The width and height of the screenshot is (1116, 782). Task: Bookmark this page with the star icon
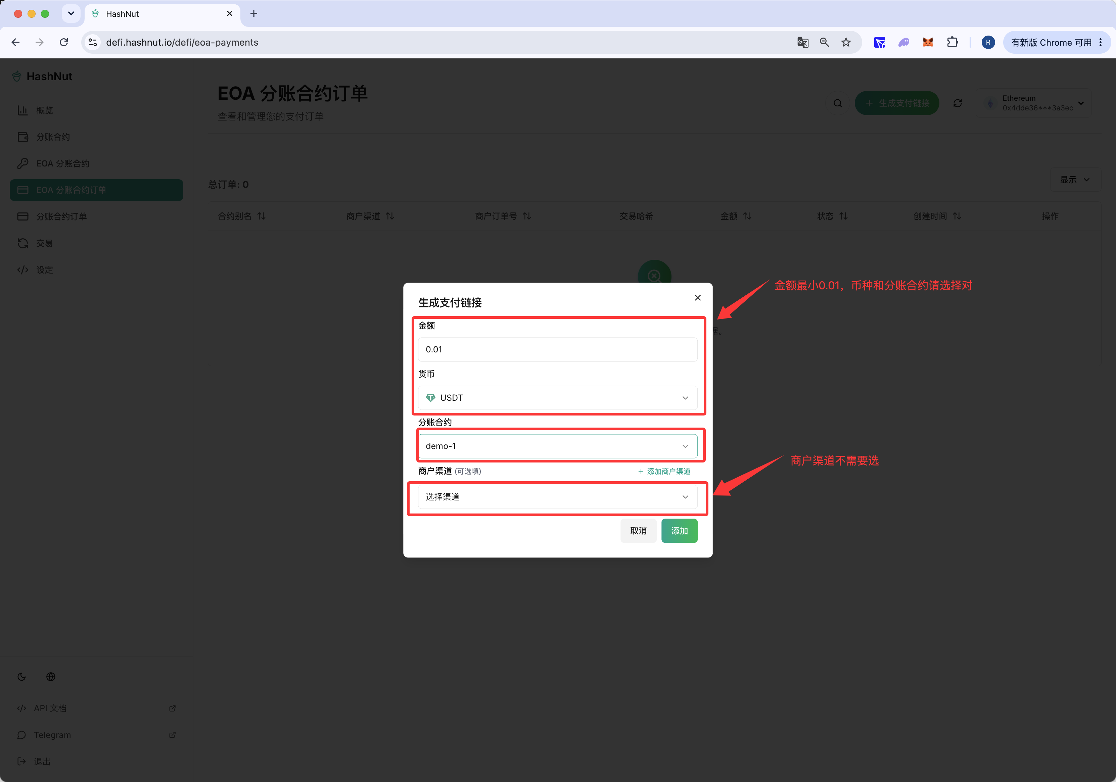click(846, 42)
